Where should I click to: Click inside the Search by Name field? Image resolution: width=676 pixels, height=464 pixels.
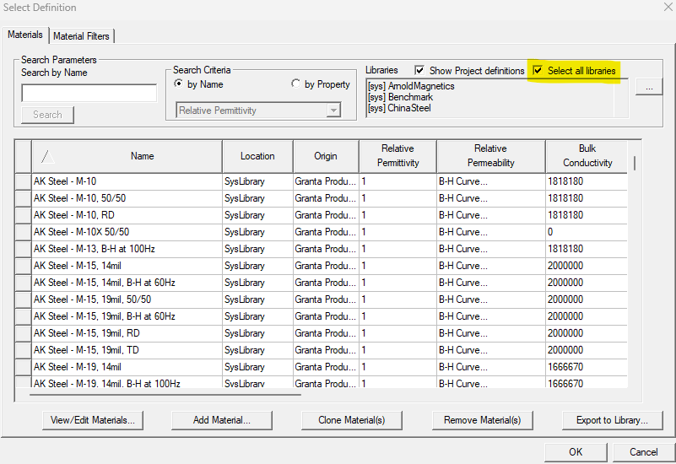tap(89, 93)
